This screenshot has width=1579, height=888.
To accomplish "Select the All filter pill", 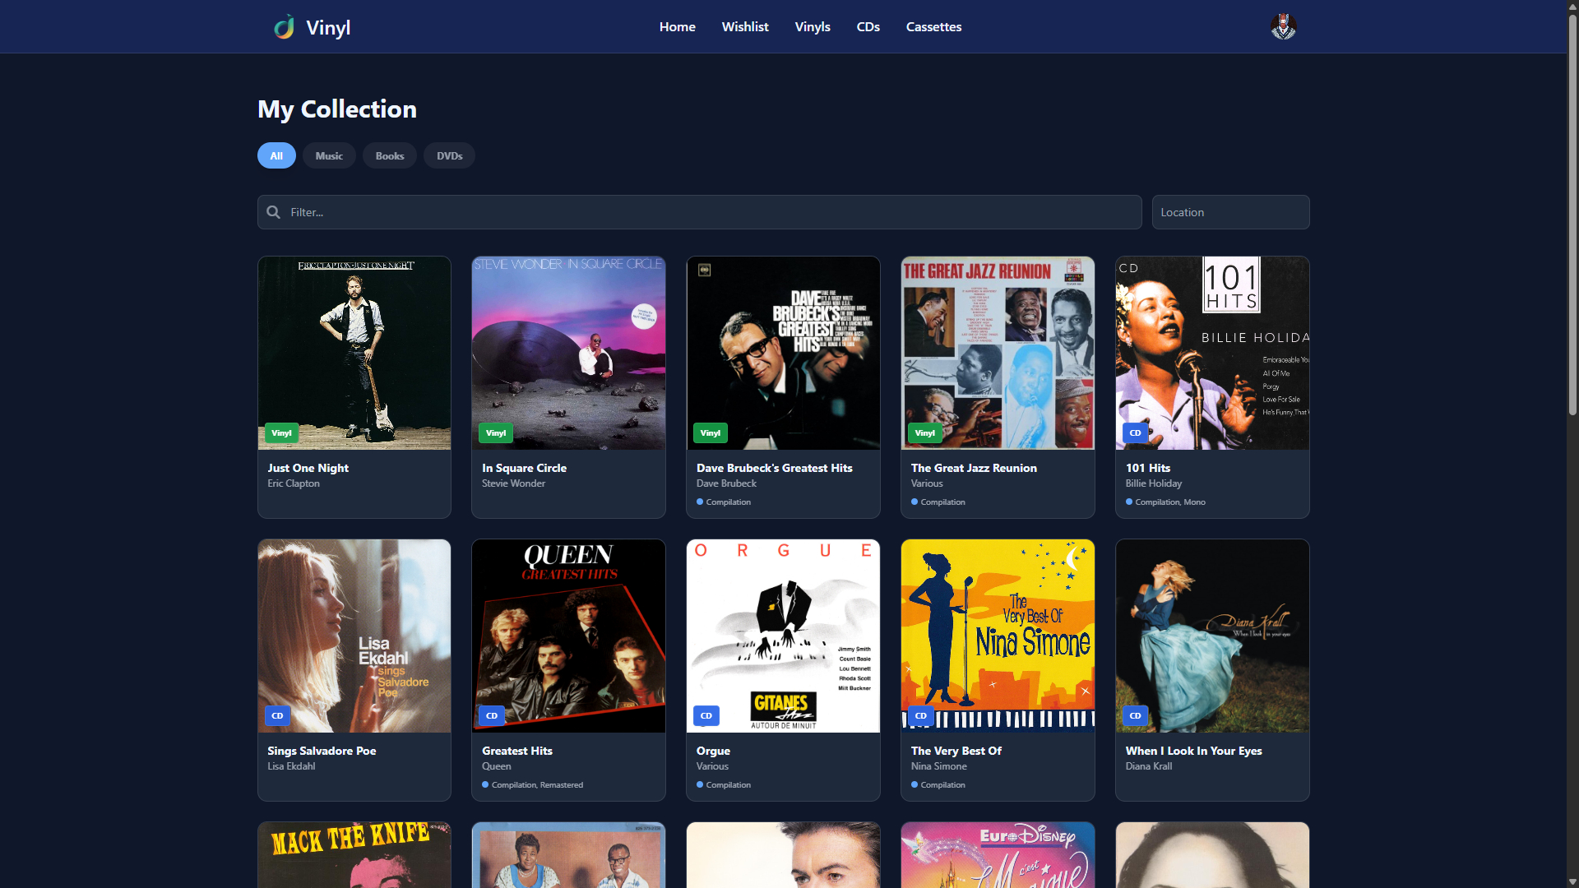I will pos(276,155).
